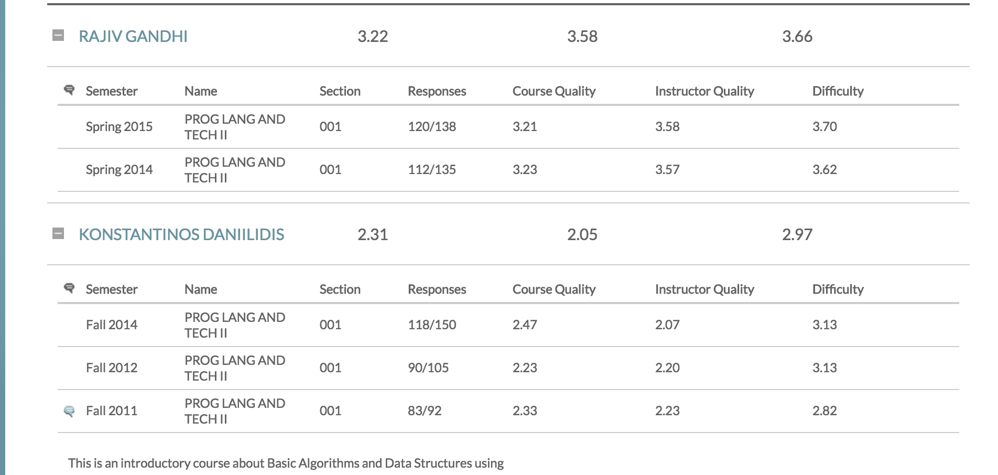Screen dimensions: 998x475
Task: Sort Gandhi's table by Difficulty
Action: click(x=837, y=90)
